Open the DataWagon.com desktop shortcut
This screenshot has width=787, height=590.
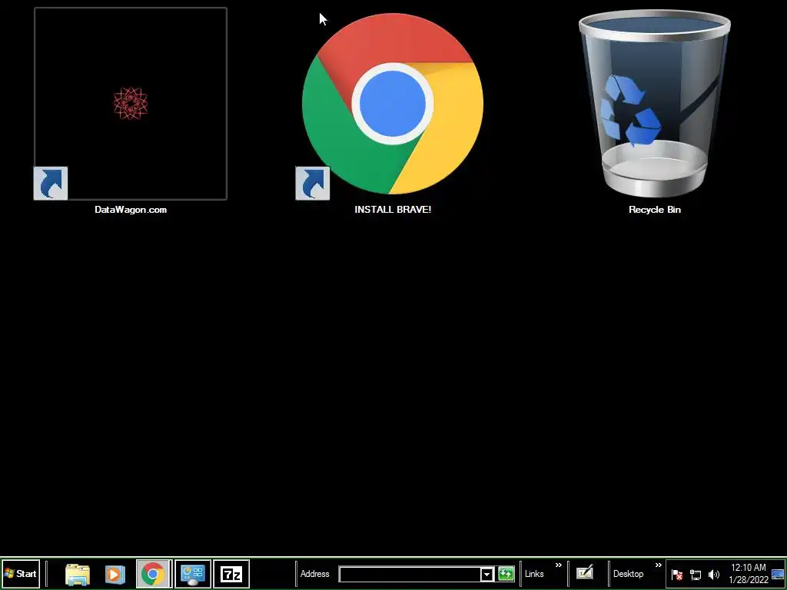pos(131,104)
